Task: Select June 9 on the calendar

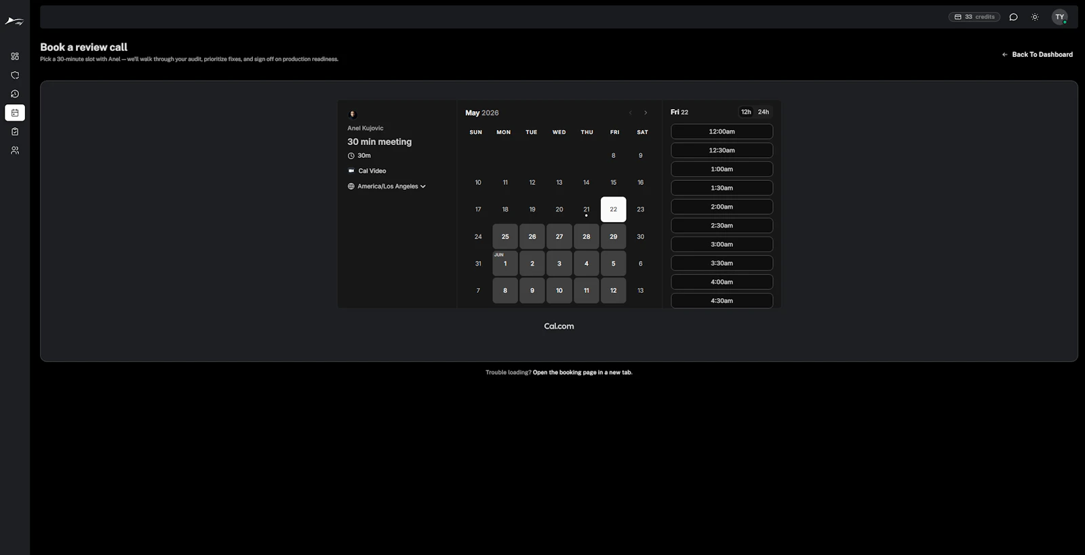Action: coord(532,291)
